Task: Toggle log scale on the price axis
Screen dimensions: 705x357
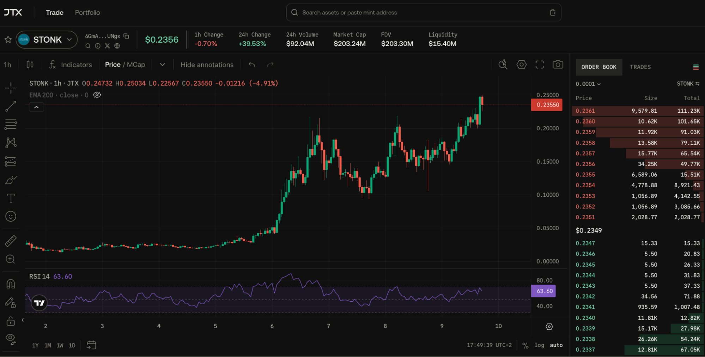Action: tap(539, 345)
